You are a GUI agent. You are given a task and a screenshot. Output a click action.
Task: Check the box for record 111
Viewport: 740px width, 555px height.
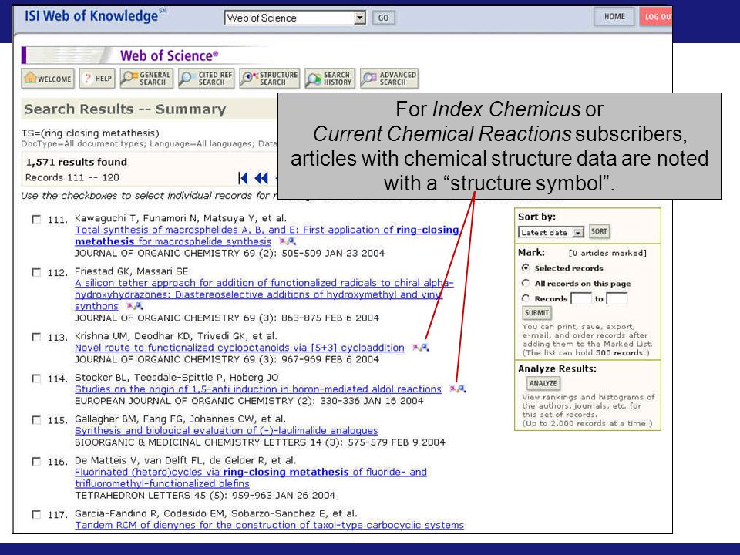tap(36, 220)
